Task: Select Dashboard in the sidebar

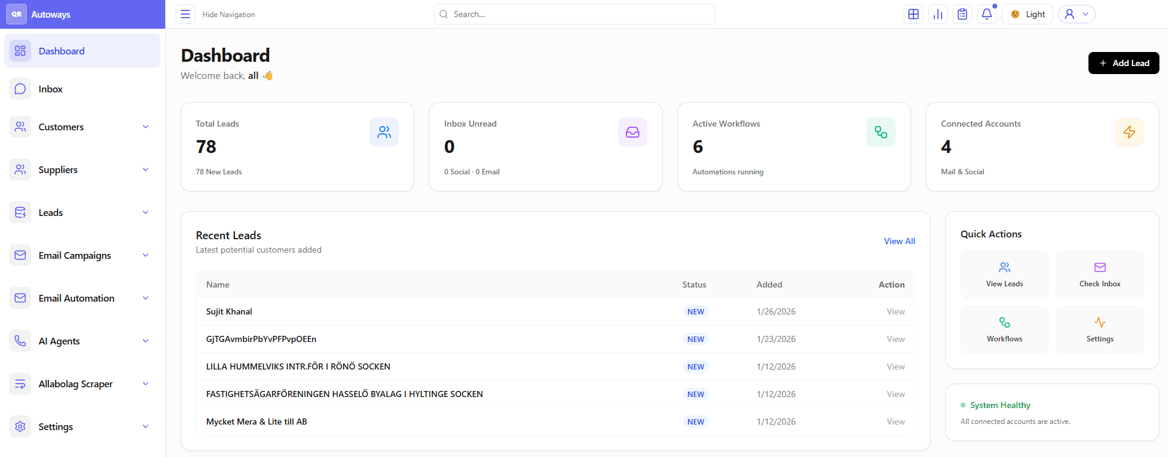Action: pyautogui.click(x=61, y=51)
